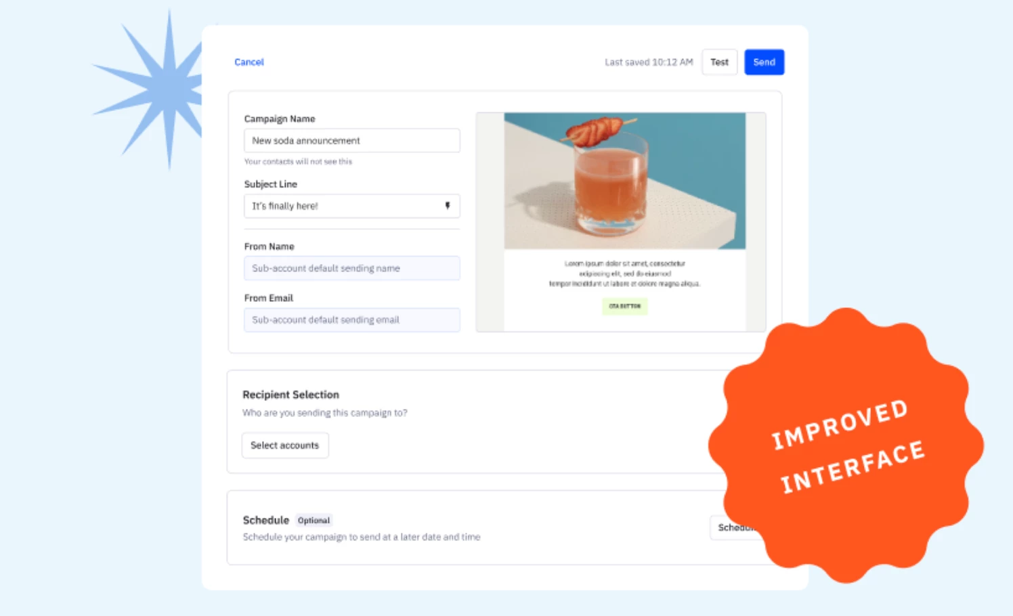Click "Schedule your campaign to send at a later date" text

362,537
